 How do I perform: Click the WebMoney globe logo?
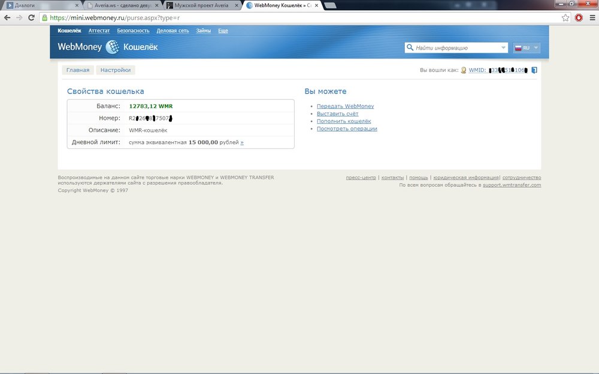[x=112, y=47]
